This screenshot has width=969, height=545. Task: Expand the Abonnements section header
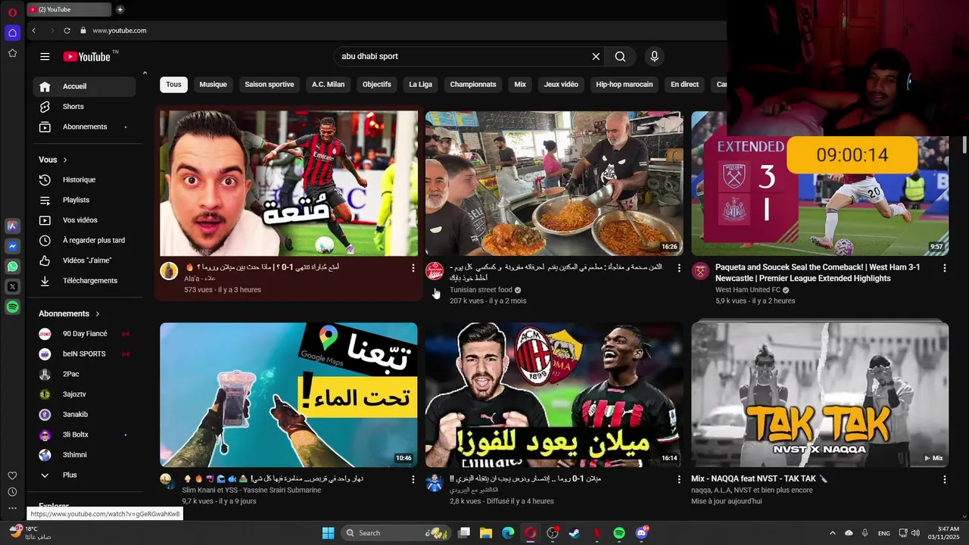(x=70, y=313)
